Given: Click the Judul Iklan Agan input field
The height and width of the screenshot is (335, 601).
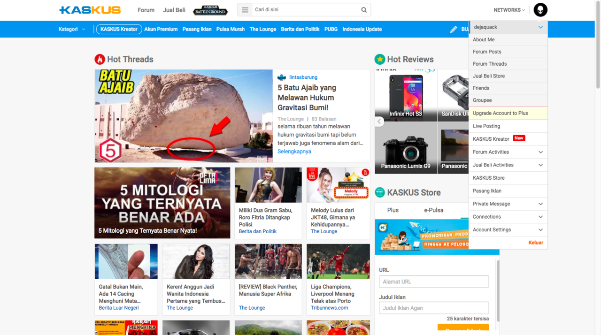Looking at the screenshot, I should (x=434, y=308).
